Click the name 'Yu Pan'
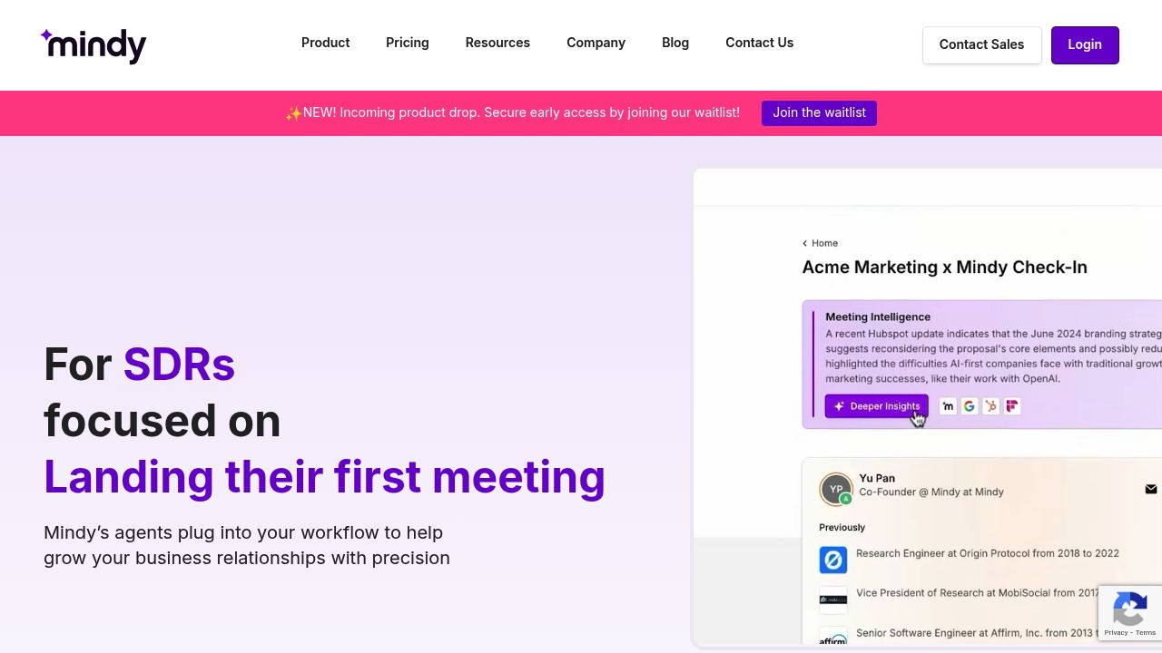1162x653 pixels. 877,478
